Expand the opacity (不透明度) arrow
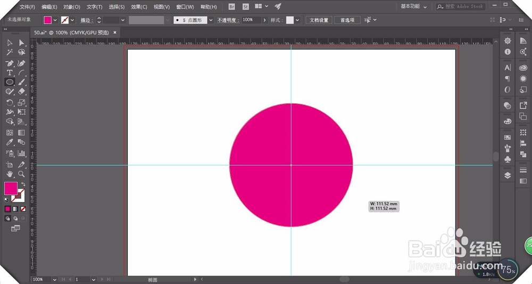 (x=264, y=20)
